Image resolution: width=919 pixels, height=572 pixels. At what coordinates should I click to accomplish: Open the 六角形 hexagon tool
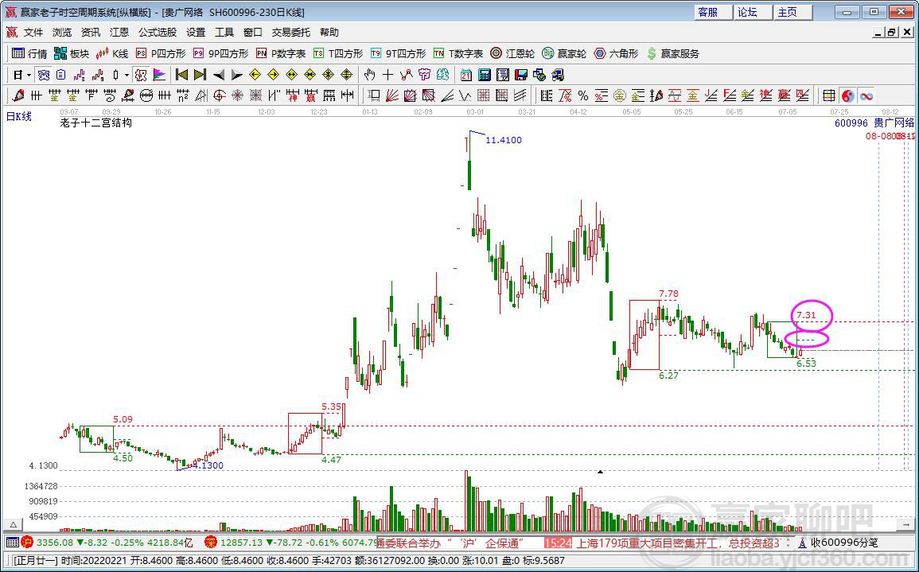pos(615,54)
